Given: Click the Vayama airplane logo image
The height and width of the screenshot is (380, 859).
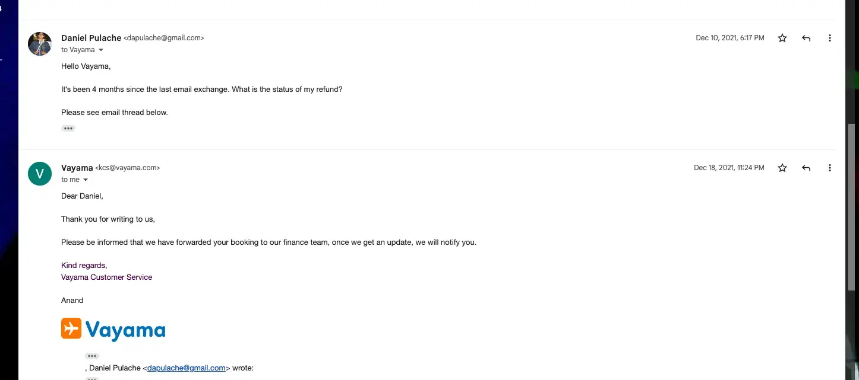Looking at the screenshot, I should click(113, 330).
